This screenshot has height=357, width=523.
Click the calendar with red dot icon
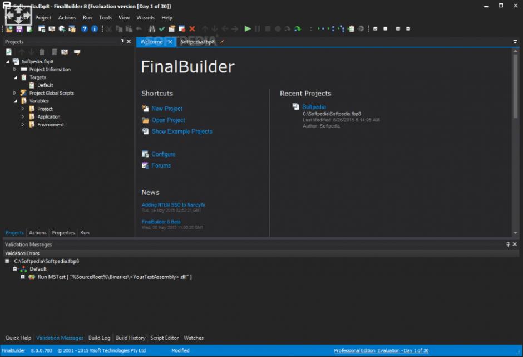click(x=182, y=29)
